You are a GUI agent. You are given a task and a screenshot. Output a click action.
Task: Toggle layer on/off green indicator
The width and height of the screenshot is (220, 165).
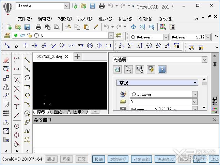pyautogui.click(x=16, y=35)
